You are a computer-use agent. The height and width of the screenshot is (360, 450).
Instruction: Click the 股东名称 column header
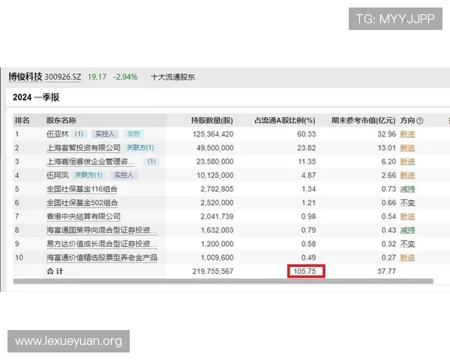(61, 121)
